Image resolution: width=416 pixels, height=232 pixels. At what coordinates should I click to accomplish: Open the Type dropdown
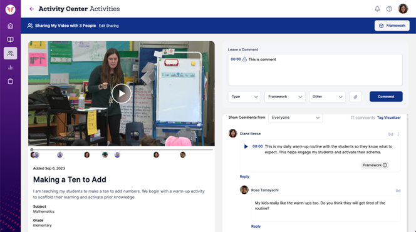pyautogui.click(x=244, y=97)
